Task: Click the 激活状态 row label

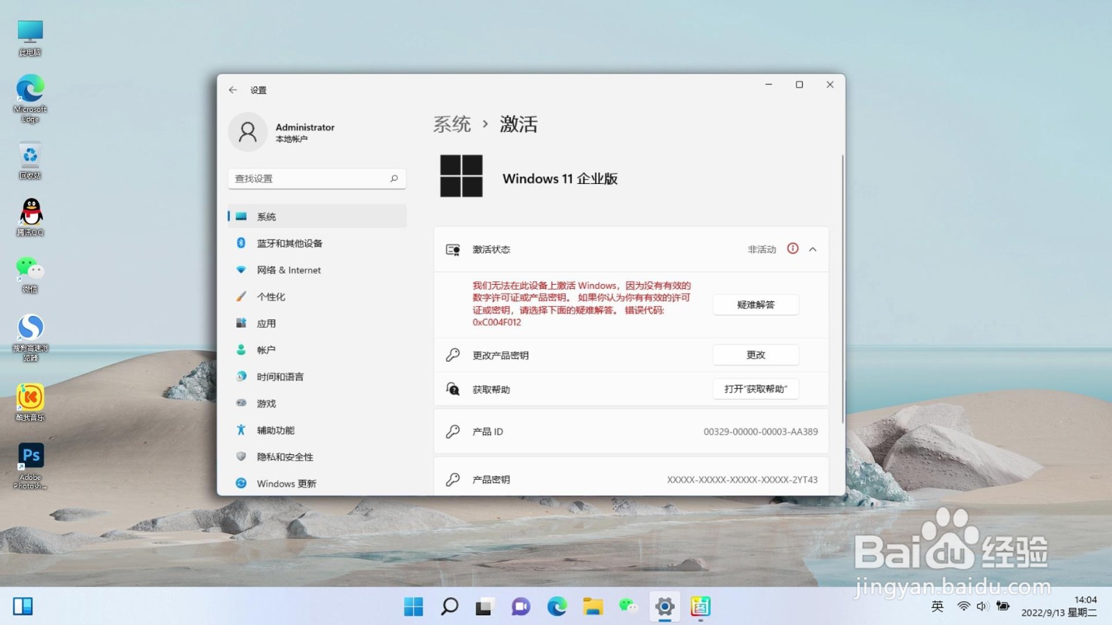Action: click(491, 249)
